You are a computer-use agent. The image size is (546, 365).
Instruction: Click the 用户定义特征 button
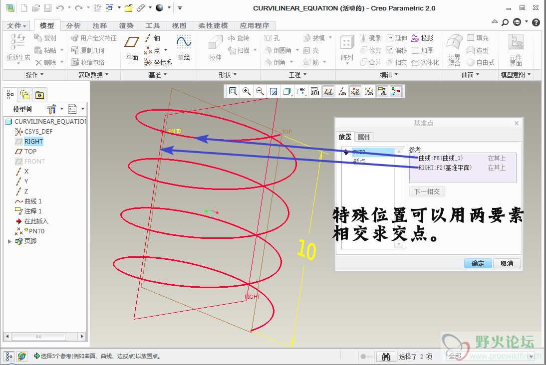(94, 38)
